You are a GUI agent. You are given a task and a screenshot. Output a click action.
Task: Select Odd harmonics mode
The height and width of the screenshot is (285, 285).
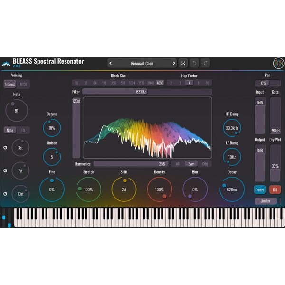205,164
